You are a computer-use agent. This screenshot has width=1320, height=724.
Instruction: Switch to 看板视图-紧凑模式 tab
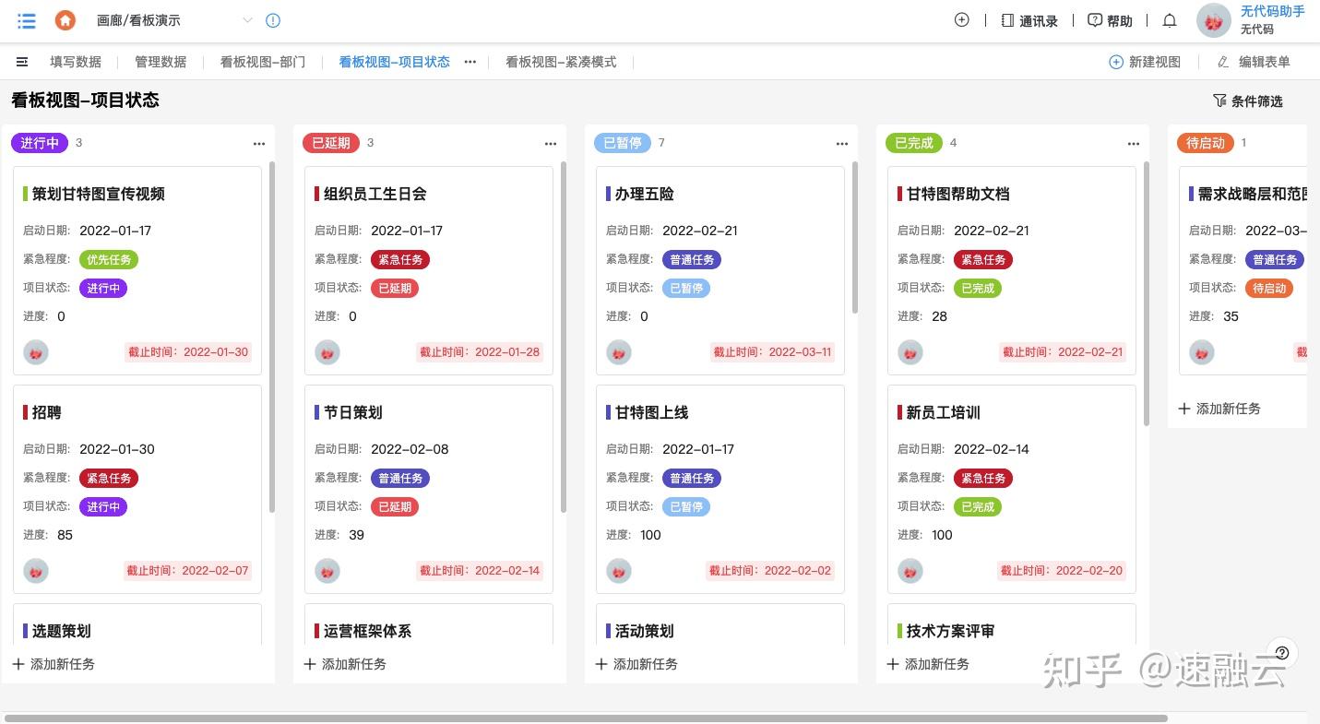(561, 62)
